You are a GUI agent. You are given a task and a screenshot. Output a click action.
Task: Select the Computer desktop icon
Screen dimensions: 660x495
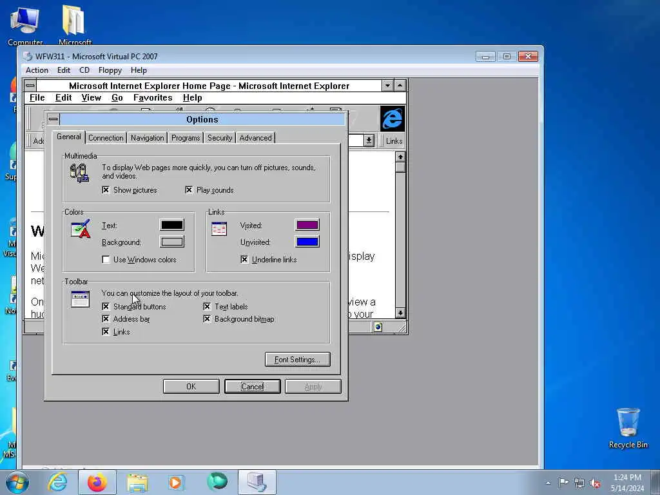25,25
